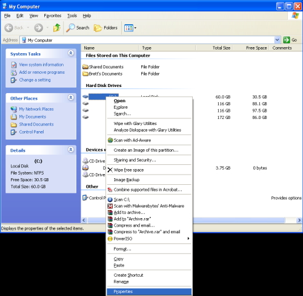Open the Edit menu

click(x=19, y=16)
